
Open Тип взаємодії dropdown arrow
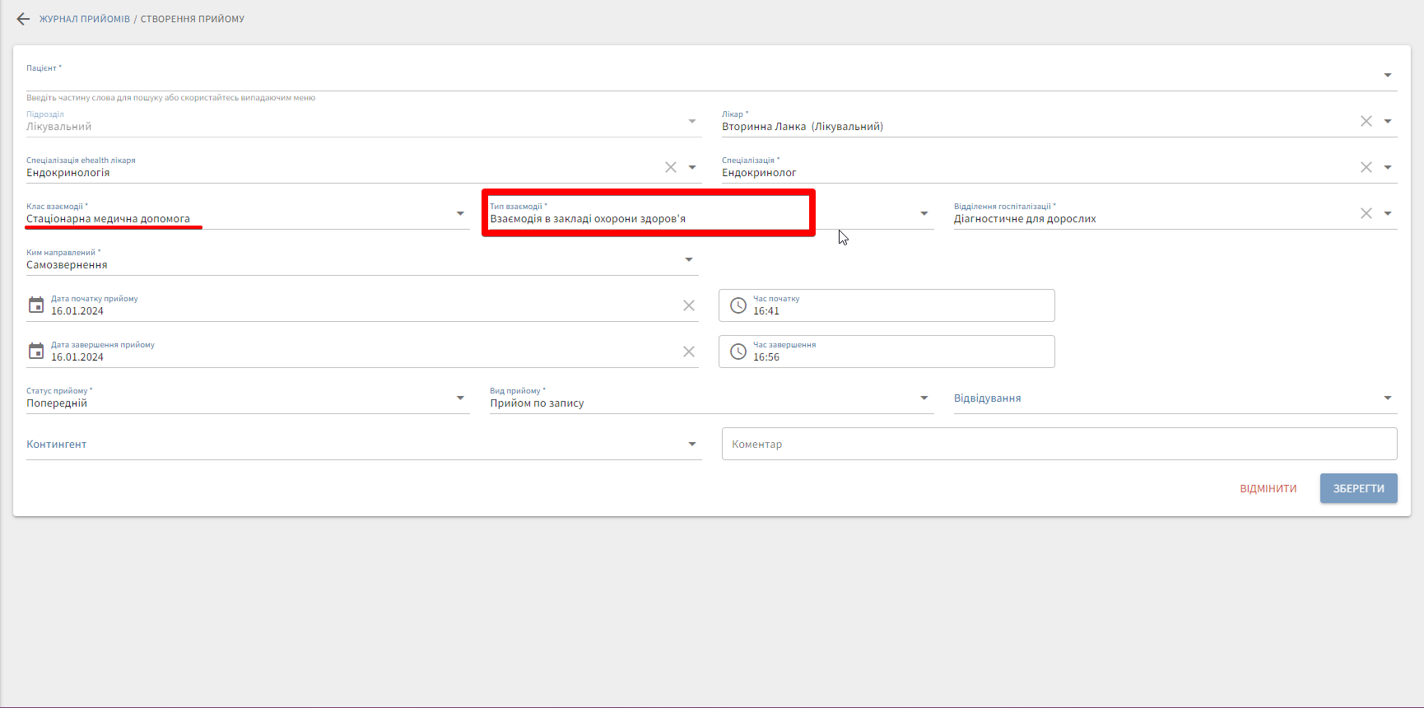pos(924,213)
